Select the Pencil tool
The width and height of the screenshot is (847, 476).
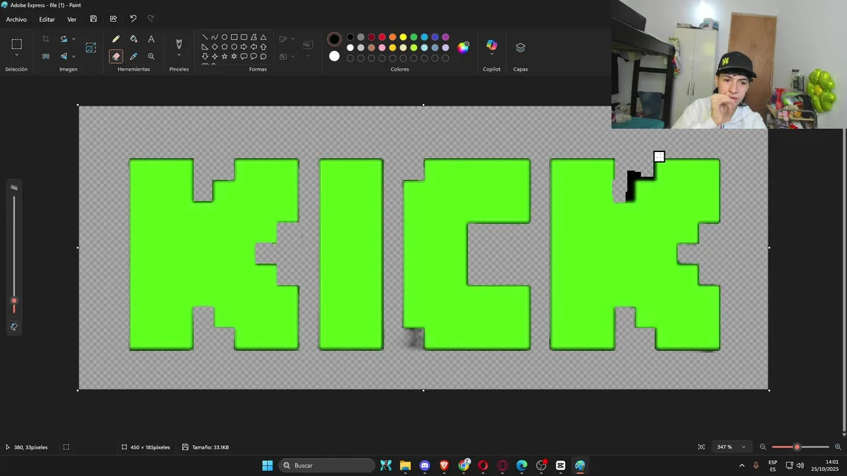tap(116, 39)
